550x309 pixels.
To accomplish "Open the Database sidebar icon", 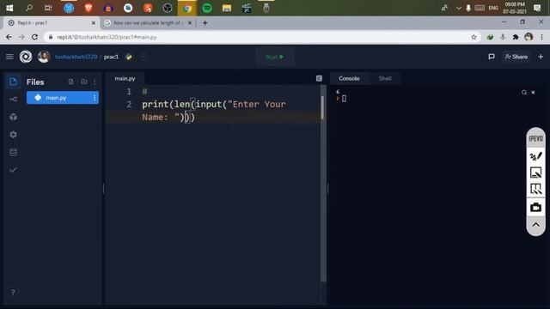I will coord(14,153).
